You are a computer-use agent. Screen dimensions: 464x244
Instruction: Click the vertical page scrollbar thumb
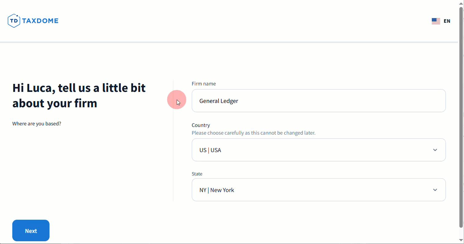(461, 117)
